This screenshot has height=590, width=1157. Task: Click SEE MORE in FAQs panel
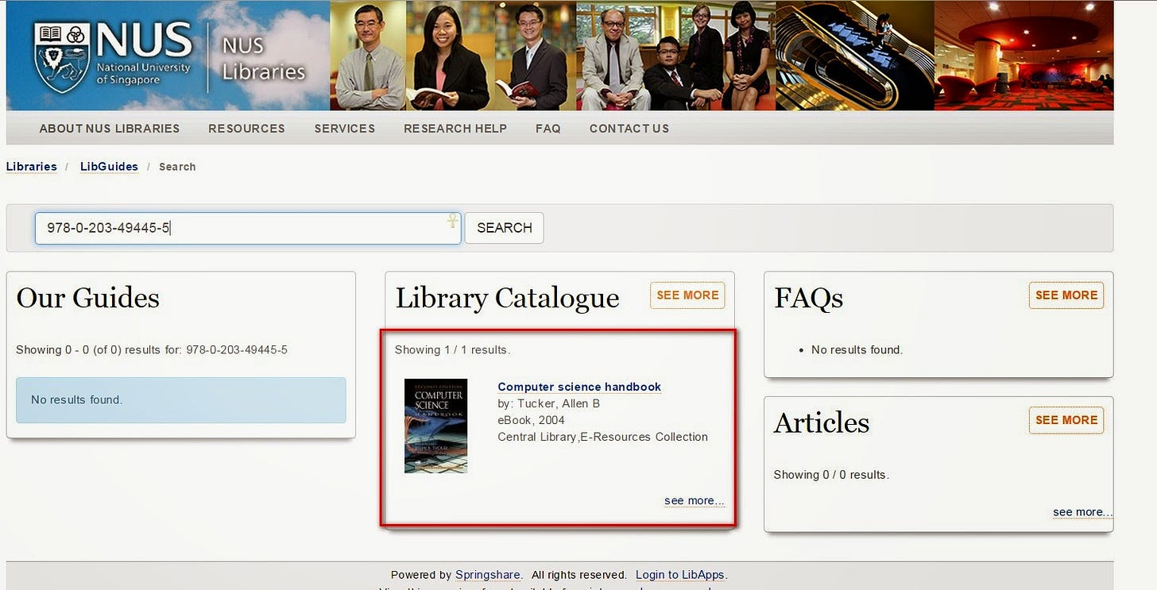[x=1066, y=295]
